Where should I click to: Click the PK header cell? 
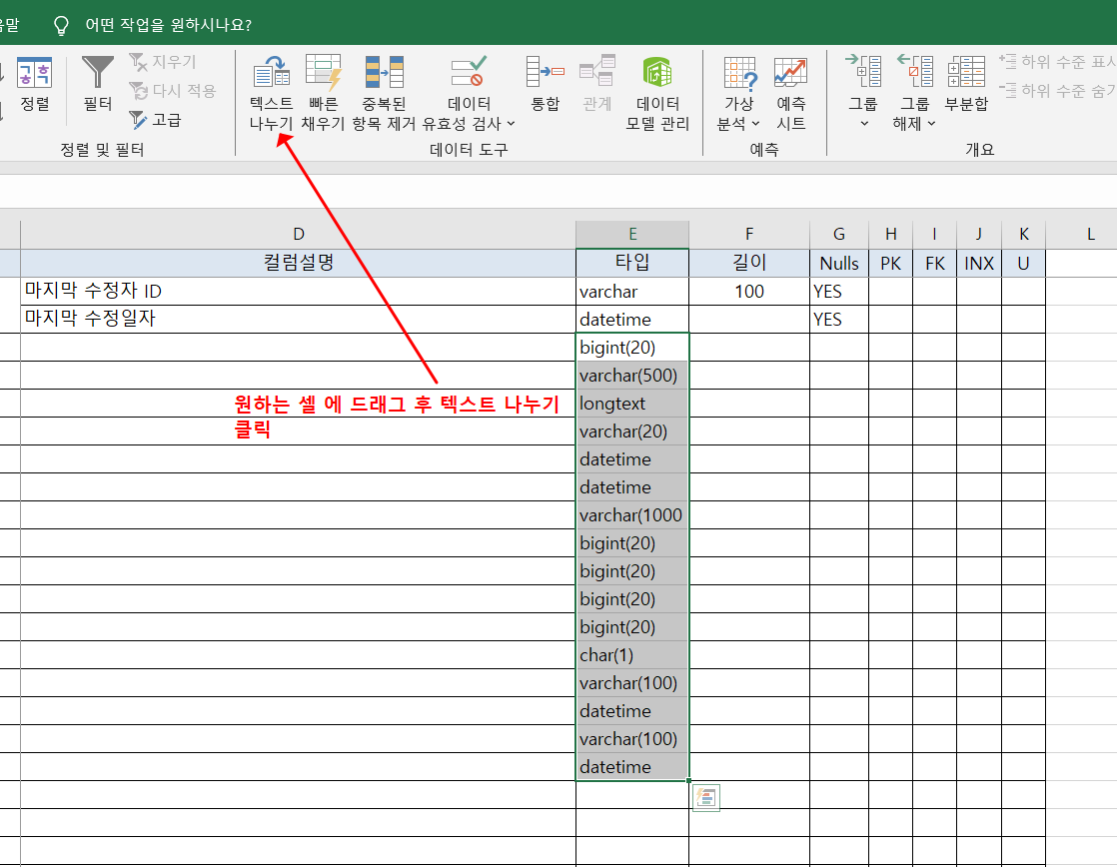(890, 263)
